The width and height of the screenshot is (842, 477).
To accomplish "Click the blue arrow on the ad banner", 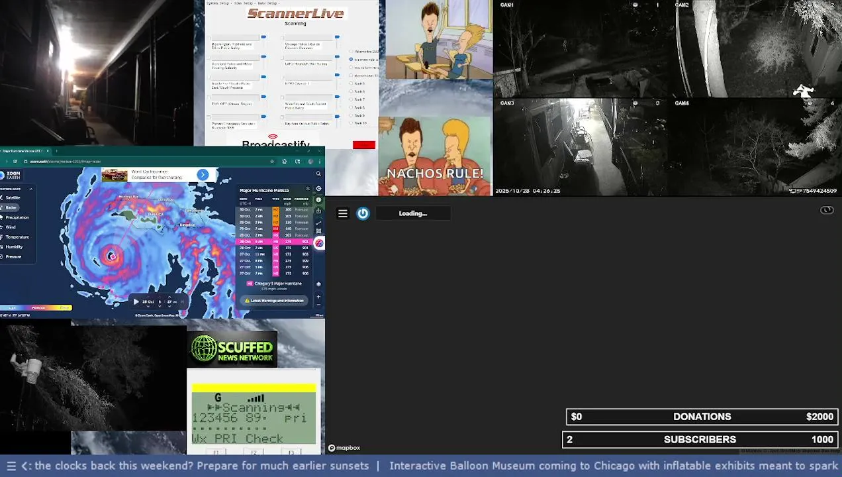I will pos(203,175).
